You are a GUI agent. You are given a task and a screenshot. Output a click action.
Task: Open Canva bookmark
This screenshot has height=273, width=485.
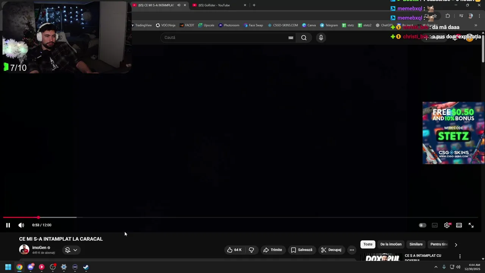point(309,25)
